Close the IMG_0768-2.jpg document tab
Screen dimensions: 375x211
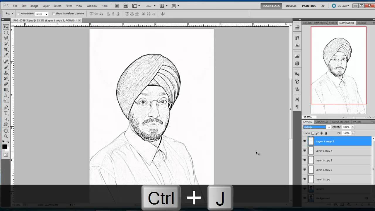80,20
